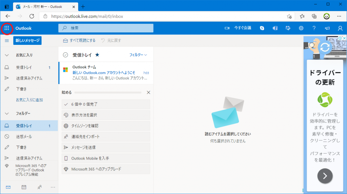
Task: Click すべて既読にする
Action: click(x=79, y=40)
